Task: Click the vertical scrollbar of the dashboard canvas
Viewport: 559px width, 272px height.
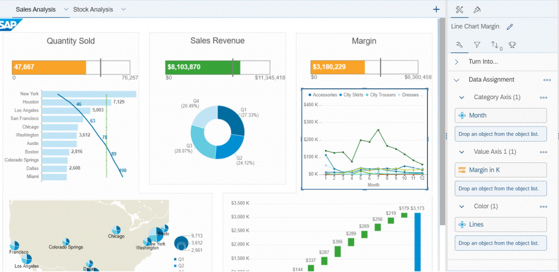Action: point(442,121)
